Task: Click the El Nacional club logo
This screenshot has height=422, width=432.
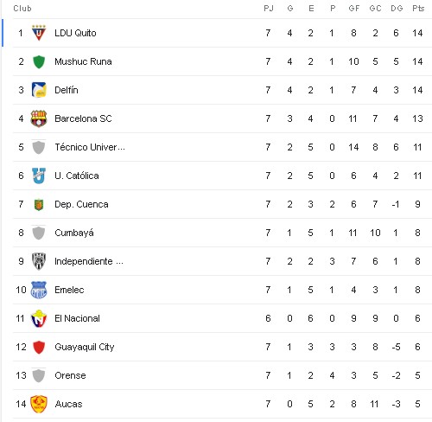Action: click(39, 318)
